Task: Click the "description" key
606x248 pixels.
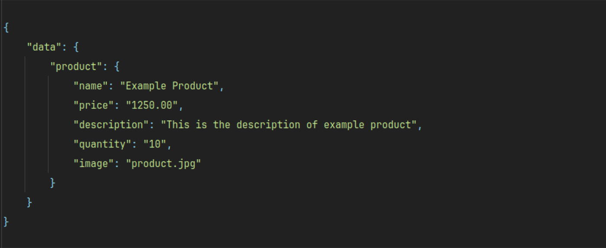Action: tap(111, 125)
